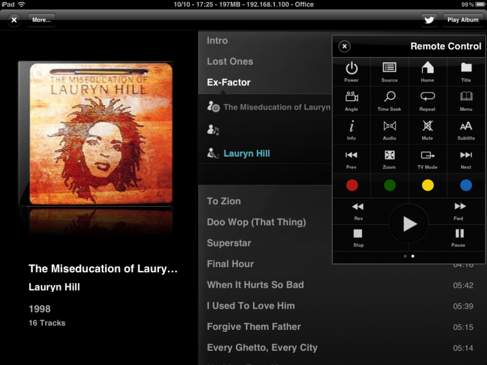The height and width of the screenshot is (365, 487).
Task: Tap the 1998 release year
Action: tap(40, 309)
